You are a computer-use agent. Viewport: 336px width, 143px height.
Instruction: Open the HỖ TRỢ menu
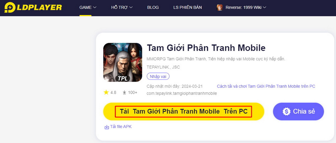point(120,8)
